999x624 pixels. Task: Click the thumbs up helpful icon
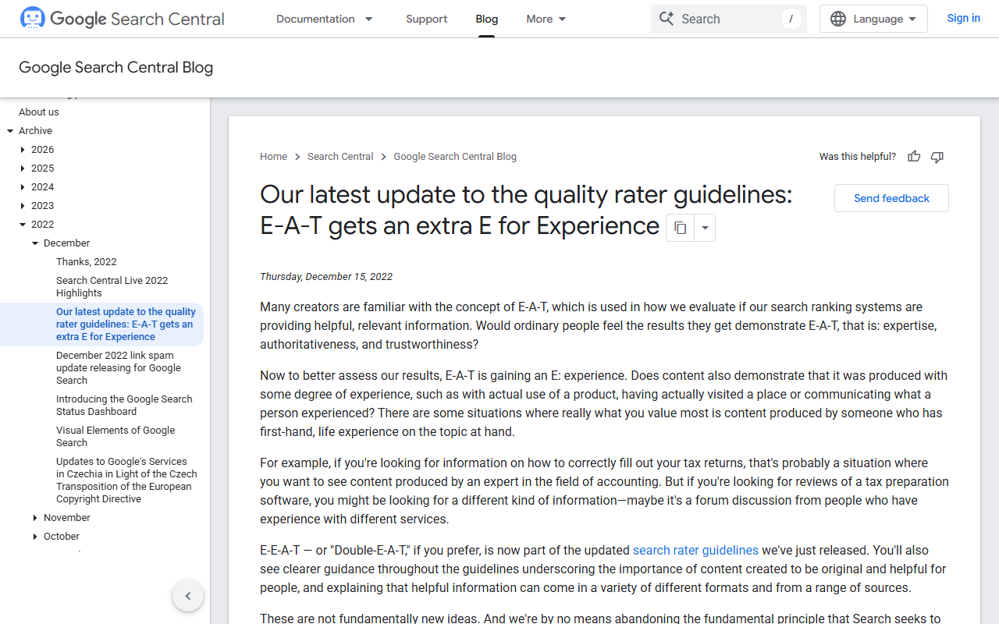(914, 157)
